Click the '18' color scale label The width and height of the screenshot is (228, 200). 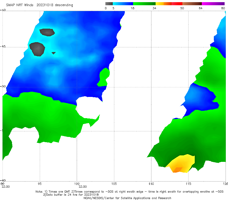132,8
